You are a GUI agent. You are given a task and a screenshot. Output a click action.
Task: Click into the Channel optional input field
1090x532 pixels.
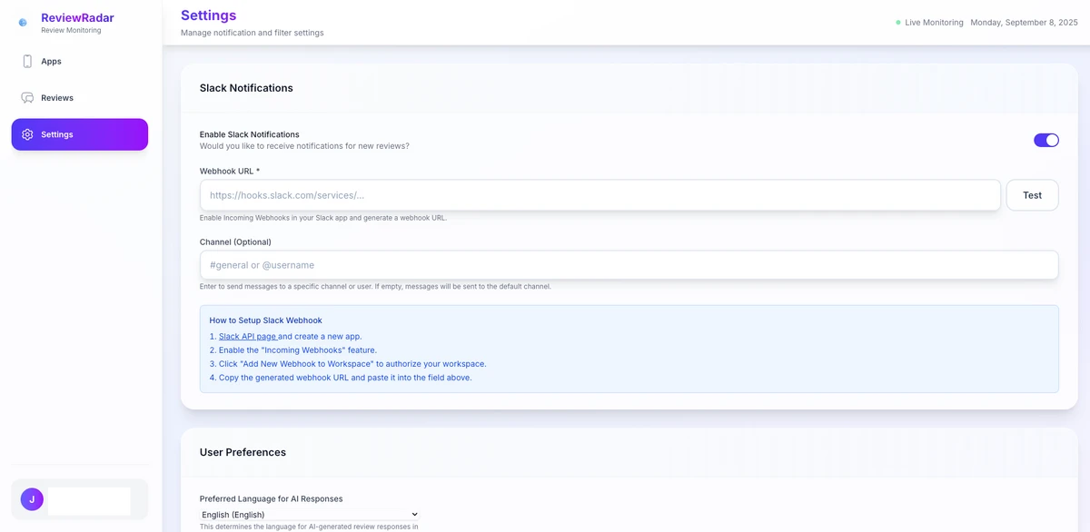629,265
